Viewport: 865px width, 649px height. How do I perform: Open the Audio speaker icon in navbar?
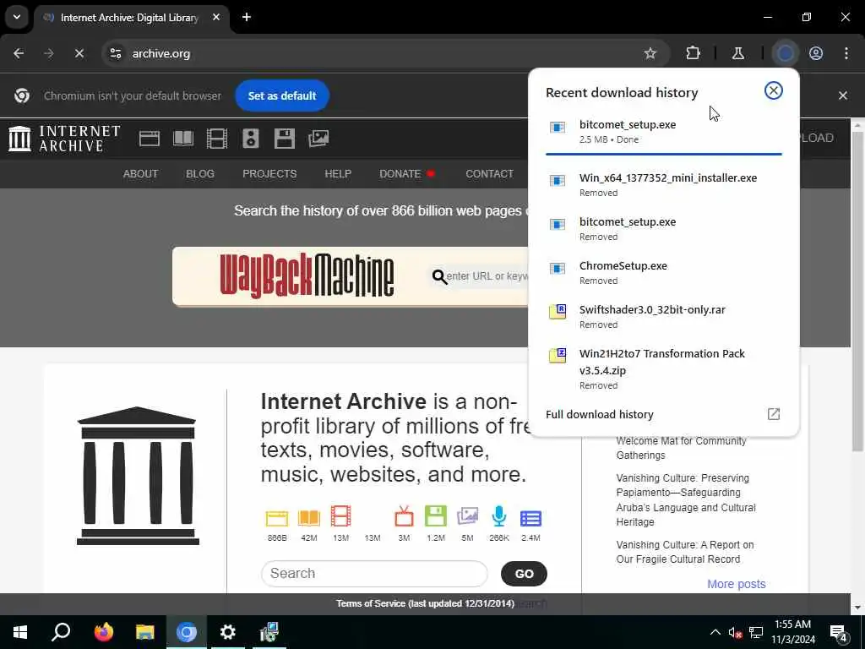pos(250,139)
